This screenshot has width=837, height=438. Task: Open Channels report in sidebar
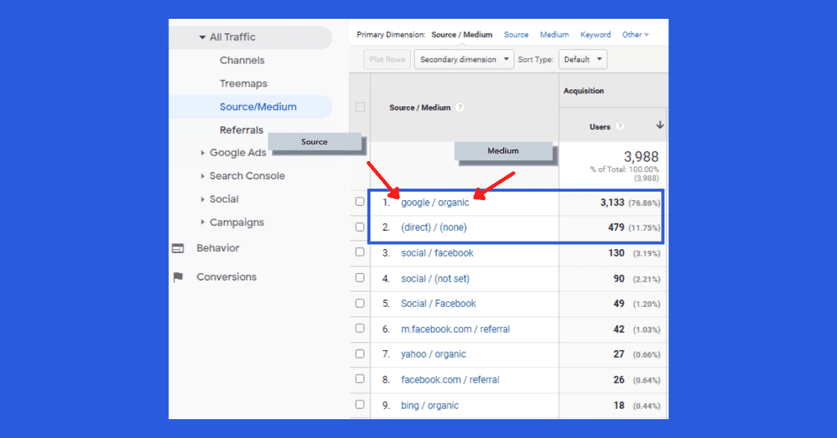coord(242,61)
